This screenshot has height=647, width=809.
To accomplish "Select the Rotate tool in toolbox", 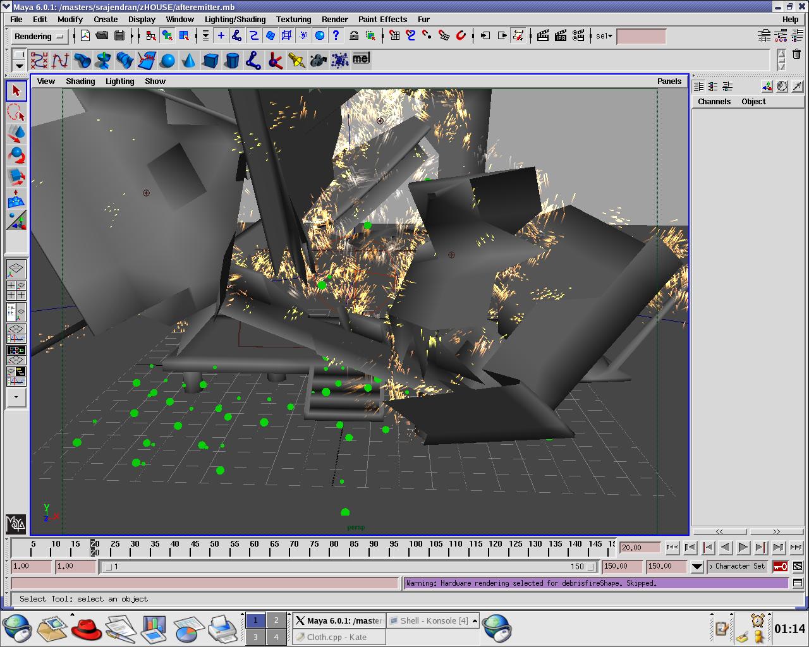I will 16,155.
